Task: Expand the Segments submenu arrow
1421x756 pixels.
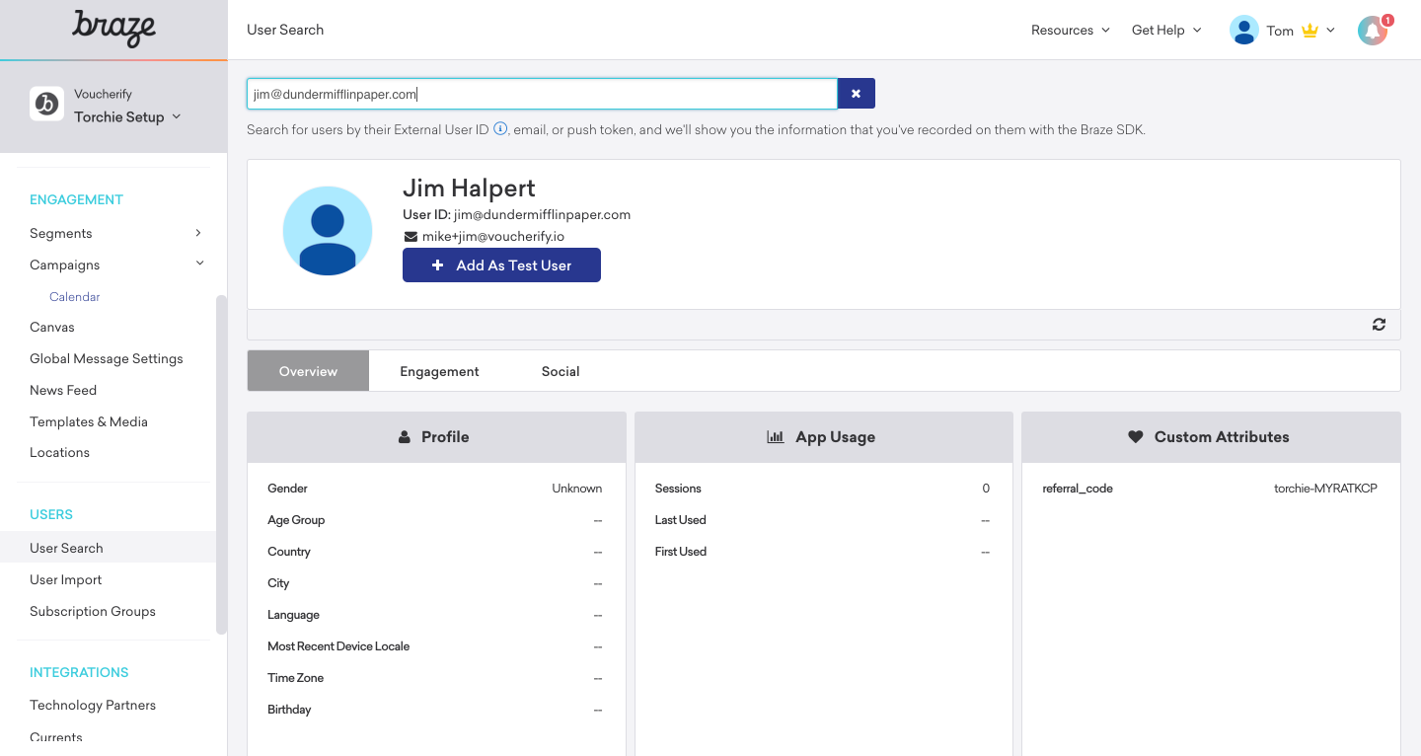Action: click(x=198, y=233)
